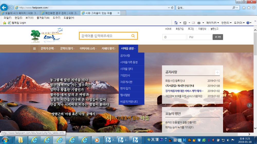257x144 pixels.
Task: Open browser settings gear icon
Action: pos(254,8)
